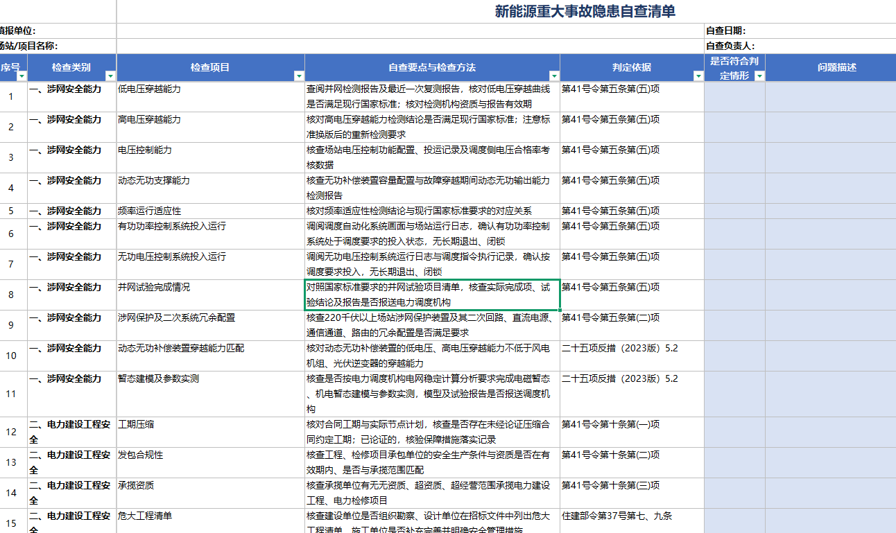Select the 场站/项目名称 label cell
Image resolution: width=896 pixels, height=533 pixels.
coord(58,46)
